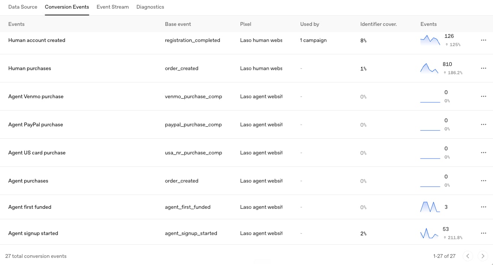The image size is (493, 265).
Task: Open the Diagnostics tab
Action: click(x=150, y=7)
